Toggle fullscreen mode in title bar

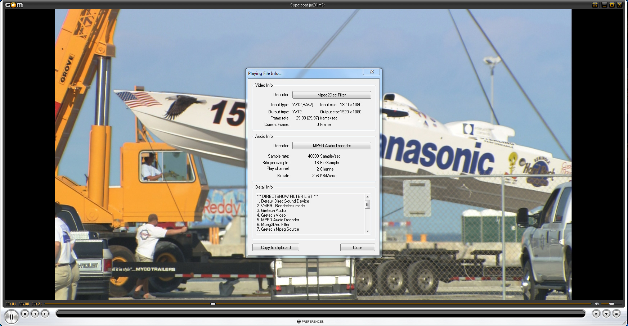(595, 5)
